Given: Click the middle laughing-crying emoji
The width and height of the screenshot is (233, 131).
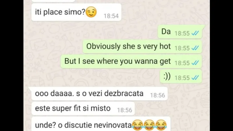Looking at the screenshot, I should (x=149, y=125).
